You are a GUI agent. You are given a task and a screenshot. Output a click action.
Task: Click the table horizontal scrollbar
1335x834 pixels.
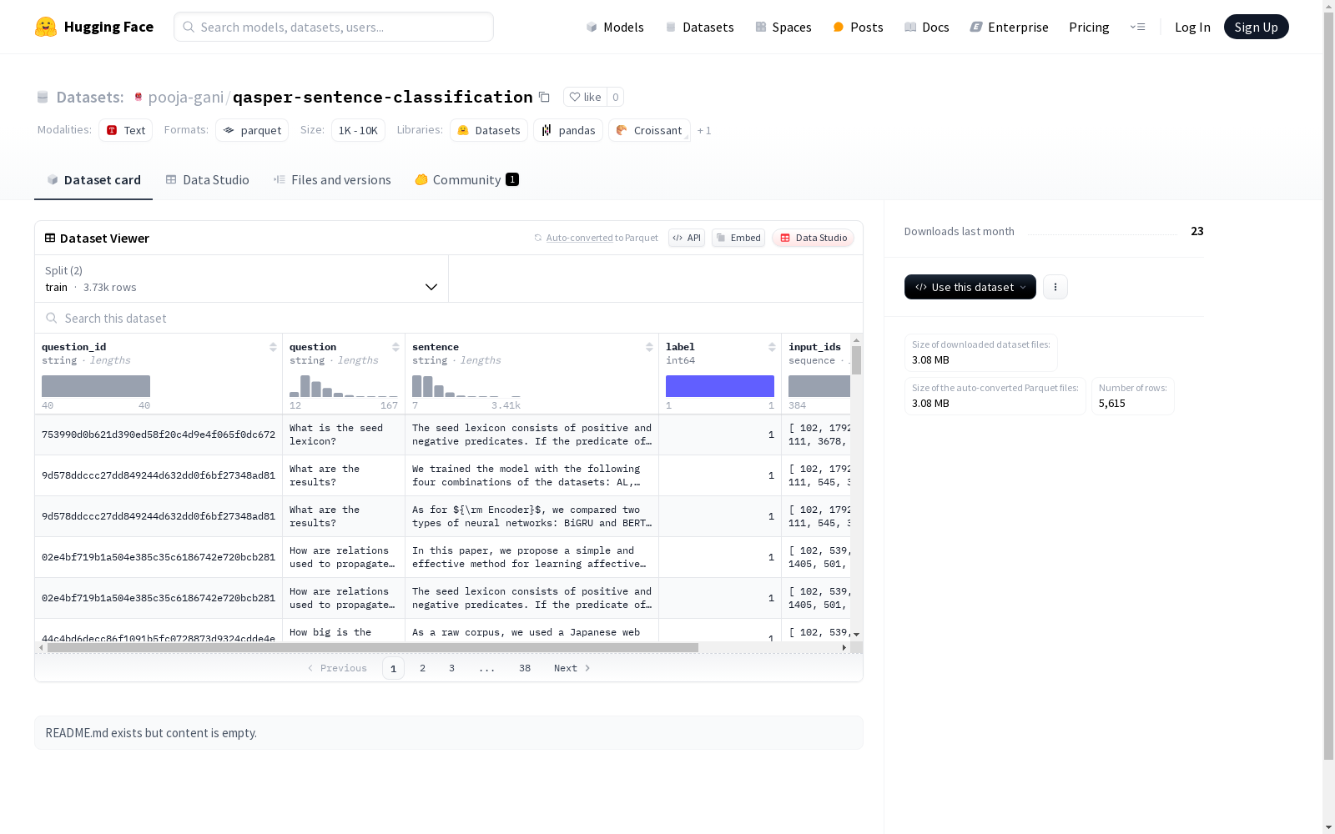click(373, 647)
